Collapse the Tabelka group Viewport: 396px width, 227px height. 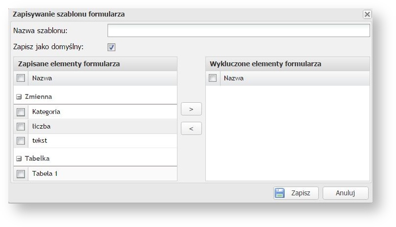coord(19,158)
